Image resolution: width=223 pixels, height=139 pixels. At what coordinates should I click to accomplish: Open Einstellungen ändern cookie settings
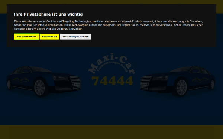[76, 37]
